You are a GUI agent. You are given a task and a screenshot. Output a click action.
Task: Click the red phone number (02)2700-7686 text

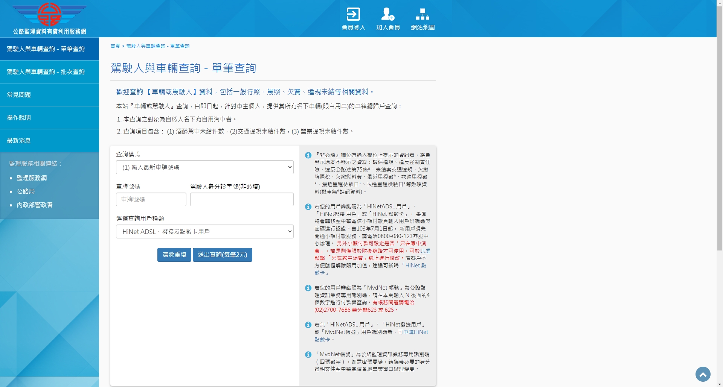pyautogui.click(x=333, y=310)
